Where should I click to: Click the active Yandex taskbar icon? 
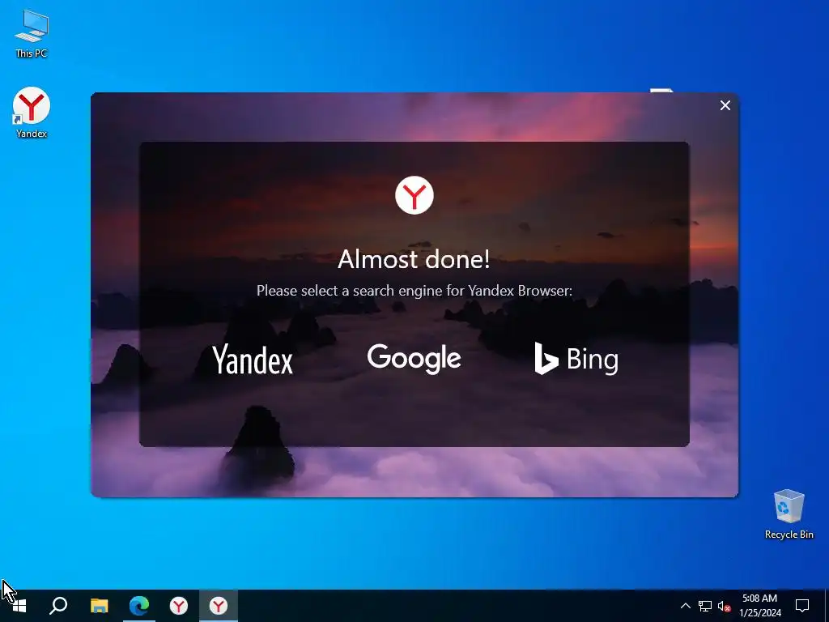pos(219,606)
